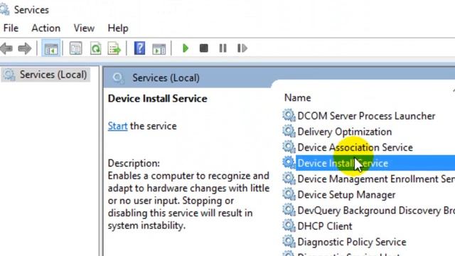The width and height of the screenshot is (455, 256).
Task: Click gear icon beside Diagnostic Policy Service
Action: (x=289, y=241)
